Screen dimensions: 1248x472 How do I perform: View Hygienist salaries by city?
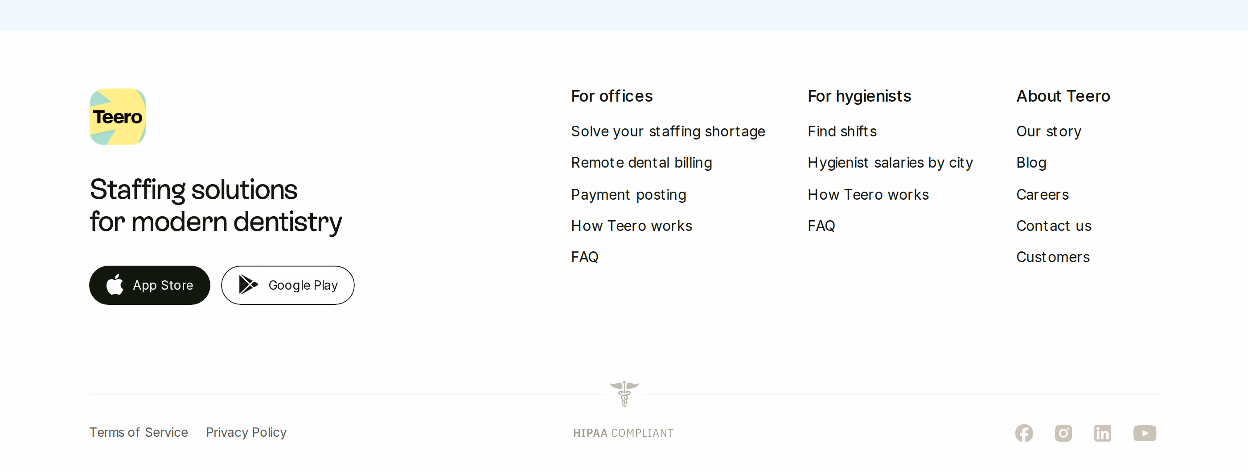pos(890,163)
